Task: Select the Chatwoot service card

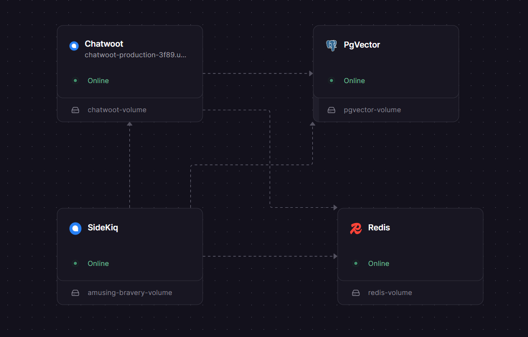Action: (129, 61)
